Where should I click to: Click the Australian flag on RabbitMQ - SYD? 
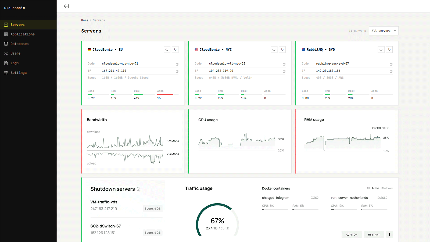click(x=303, y=49)
